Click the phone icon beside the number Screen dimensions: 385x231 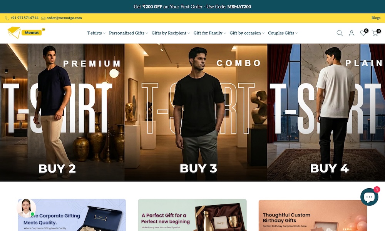tap(7, 18)
